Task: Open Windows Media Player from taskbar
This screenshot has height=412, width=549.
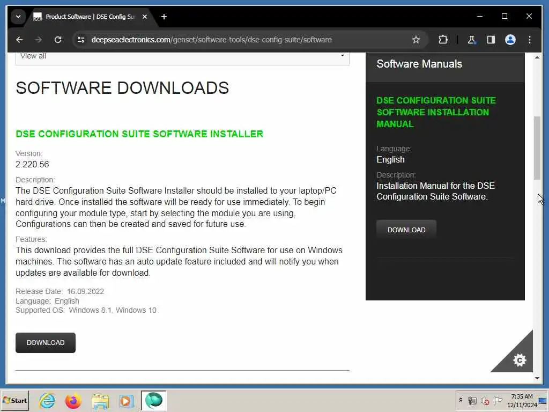Action: click(x=127, y=400)
